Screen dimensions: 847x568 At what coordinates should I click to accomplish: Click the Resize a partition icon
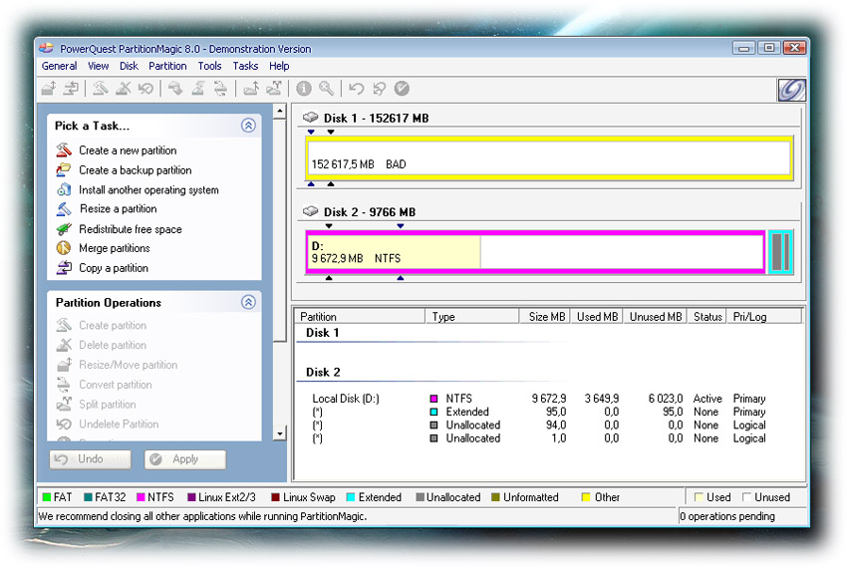click(64, 209)
